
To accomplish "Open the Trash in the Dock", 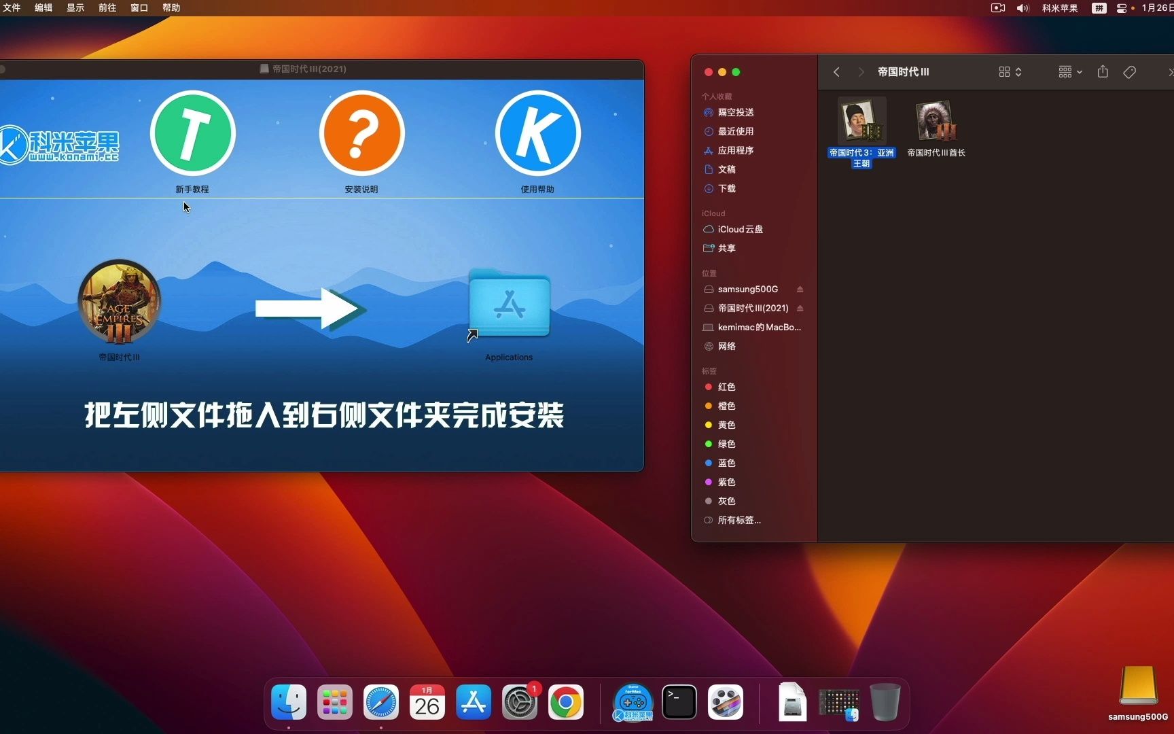I will pos(885,702).
